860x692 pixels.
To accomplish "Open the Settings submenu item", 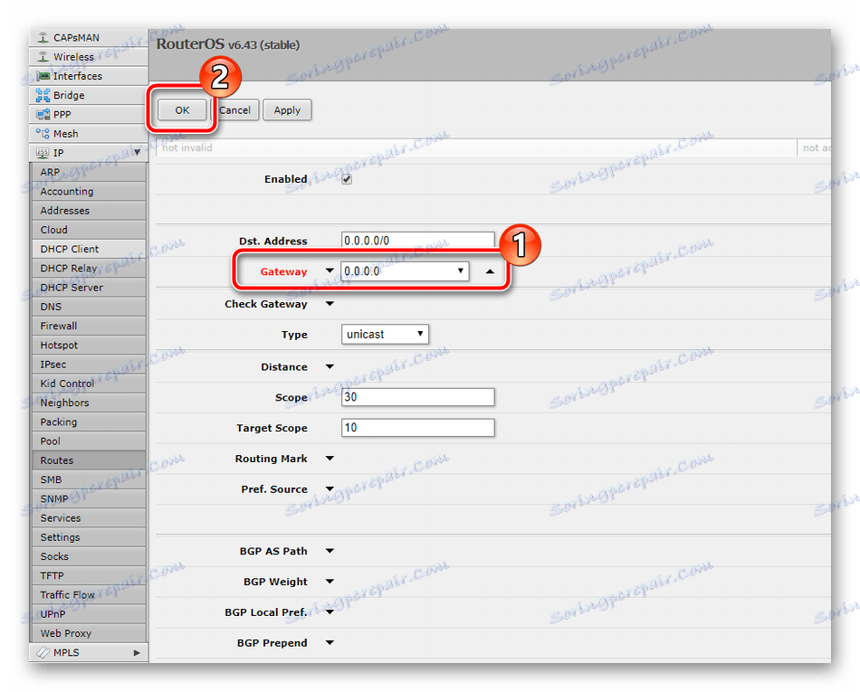I will click(x=90, y=537).
